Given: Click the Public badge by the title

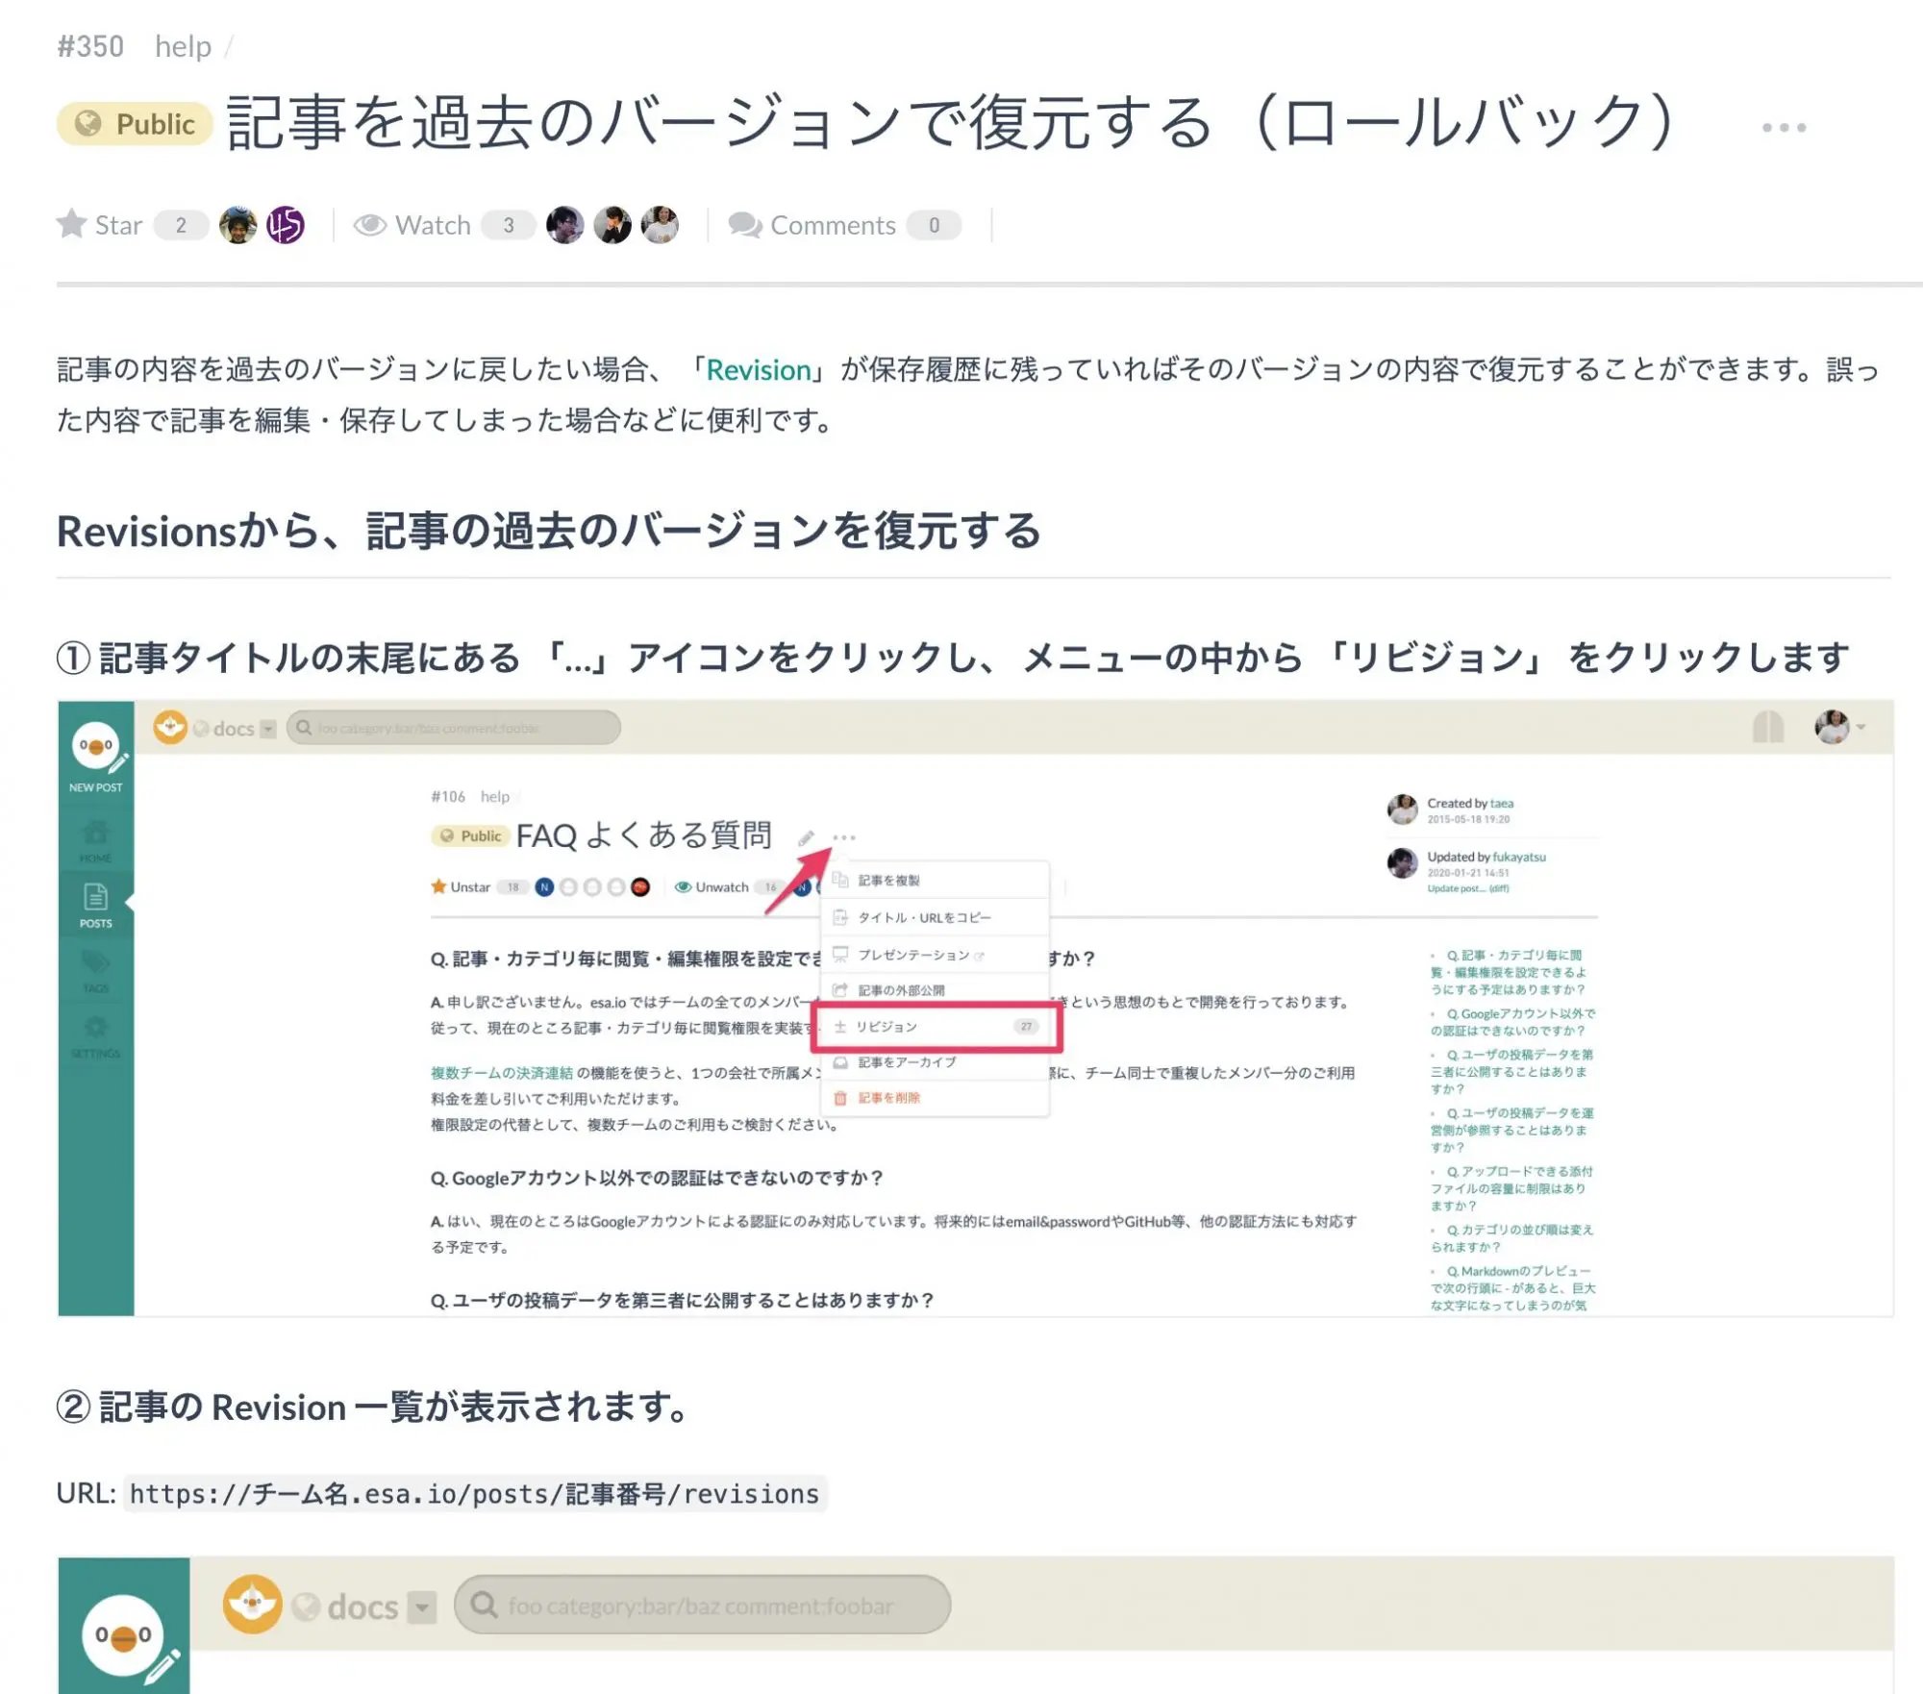Looking at the screenshot, I should 135,124.
